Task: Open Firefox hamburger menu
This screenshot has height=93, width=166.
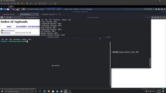Action: (164, 18)
